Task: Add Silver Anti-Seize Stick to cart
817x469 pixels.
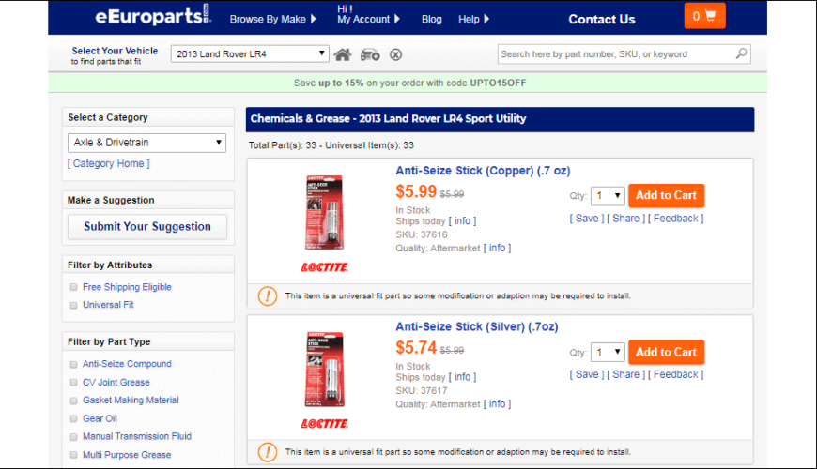Action: click(x=666, y=352)
